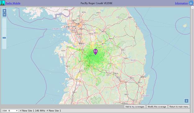Open the Radio Mobile link

click(13, 3)
